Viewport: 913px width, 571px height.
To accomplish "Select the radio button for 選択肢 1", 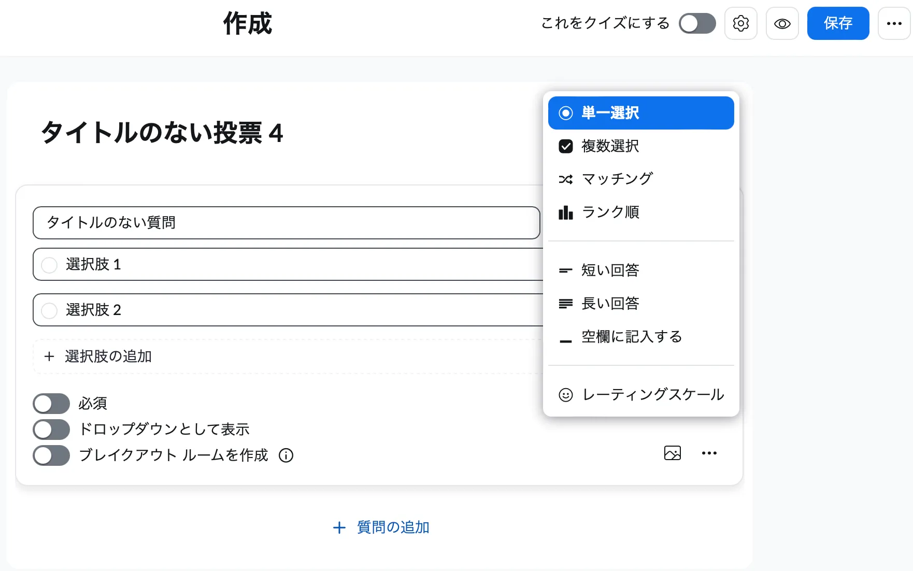I will tap(49, 264).
